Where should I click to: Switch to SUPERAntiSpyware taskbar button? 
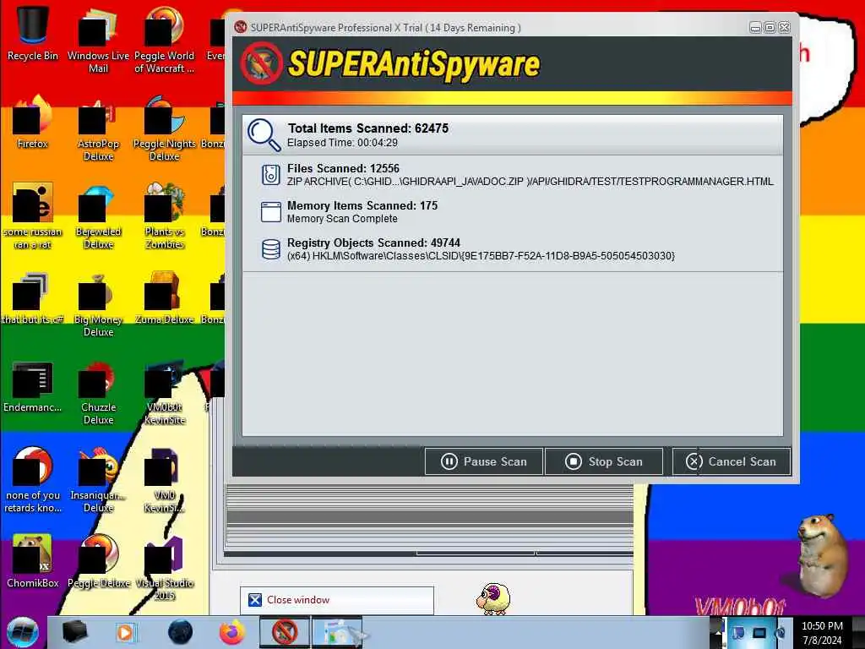coord(285,632)
